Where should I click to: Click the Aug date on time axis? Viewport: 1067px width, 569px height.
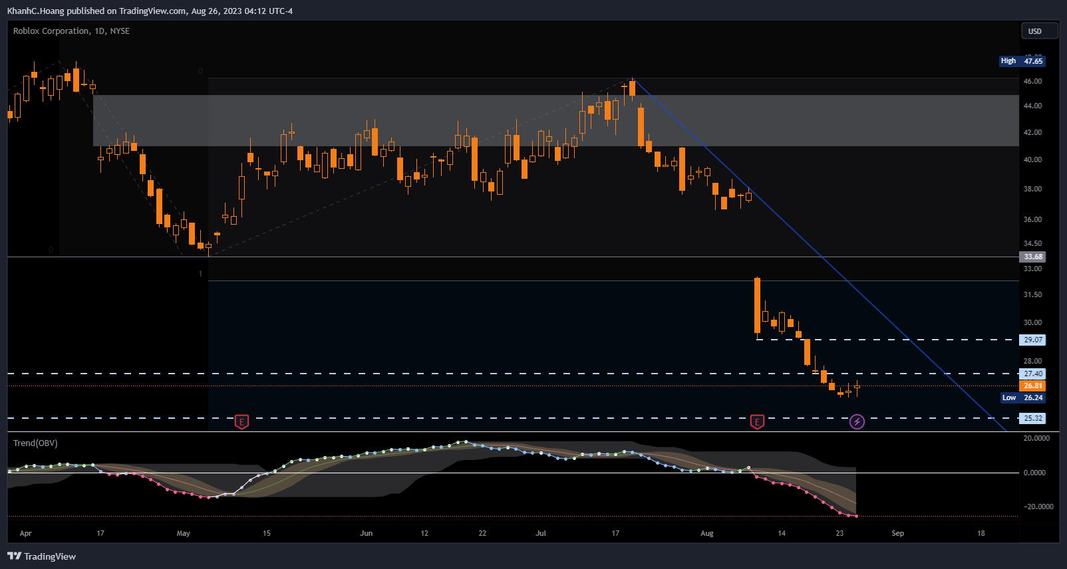707,533
